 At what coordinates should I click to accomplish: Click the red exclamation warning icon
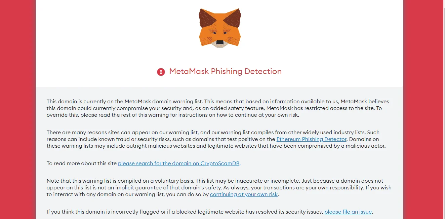coord(161,72)
